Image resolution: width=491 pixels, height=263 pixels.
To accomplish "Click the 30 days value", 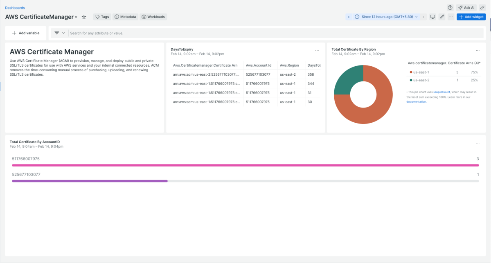I will point(310,101).
